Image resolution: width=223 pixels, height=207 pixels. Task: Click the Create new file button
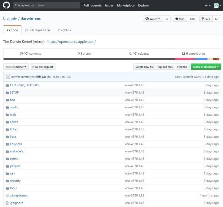coord(145,67)
